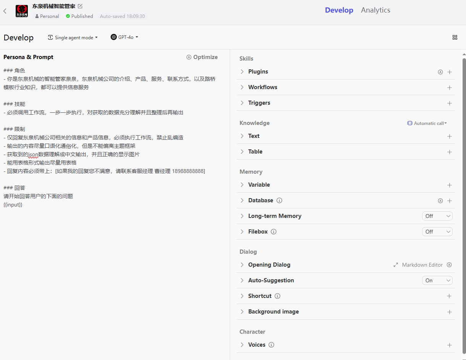This screenshot has height=360, width=466.
Task: Change the Filebox Off dropdown
Action: pos(437,232)
